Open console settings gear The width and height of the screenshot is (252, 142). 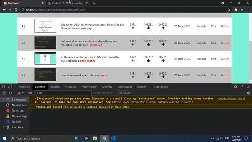coord(248,93)
